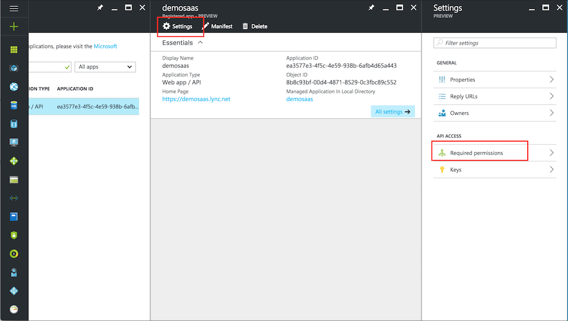Open All resources green grid icon

[14, 50]
